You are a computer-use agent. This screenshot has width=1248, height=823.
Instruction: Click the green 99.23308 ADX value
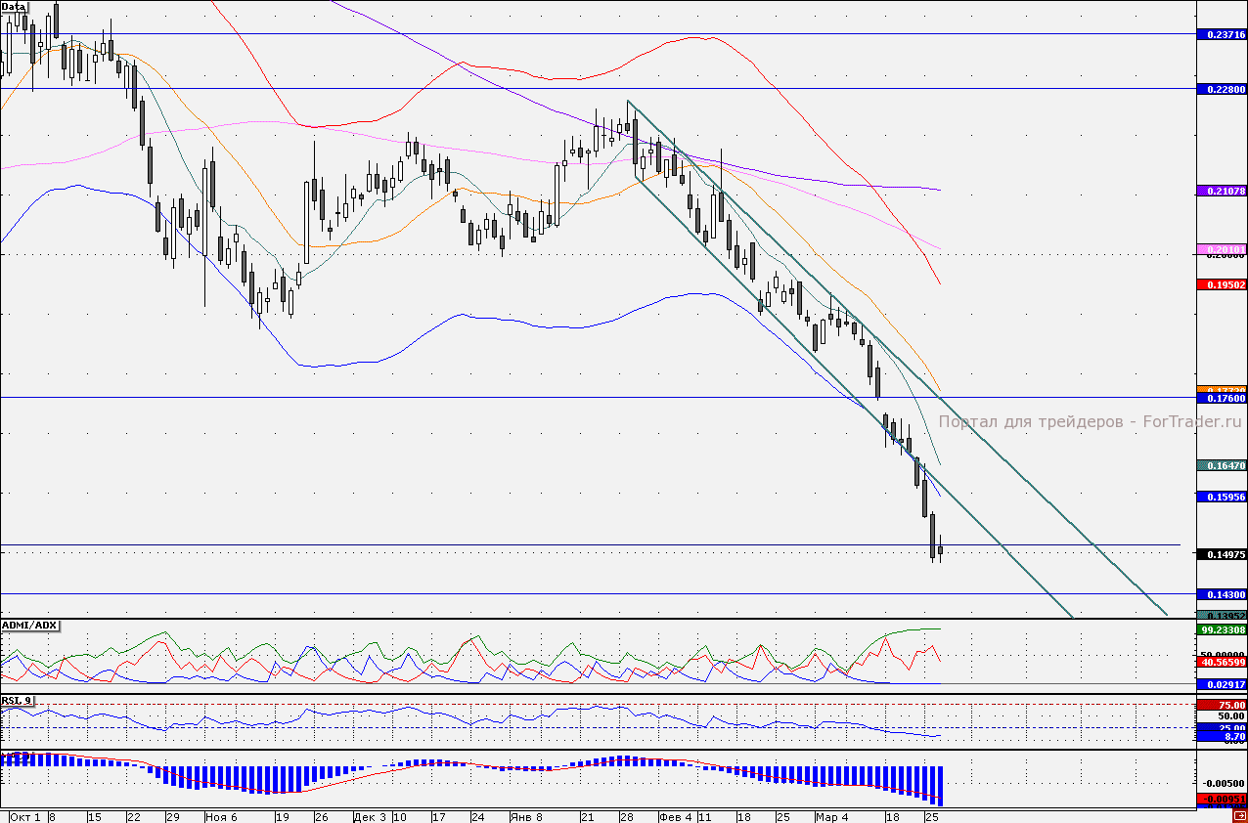(x=1222, y=631)
